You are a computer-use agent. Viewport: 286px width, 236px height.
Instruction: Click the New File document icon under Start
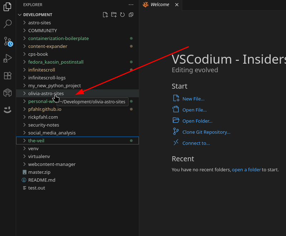tap(176, 98)
